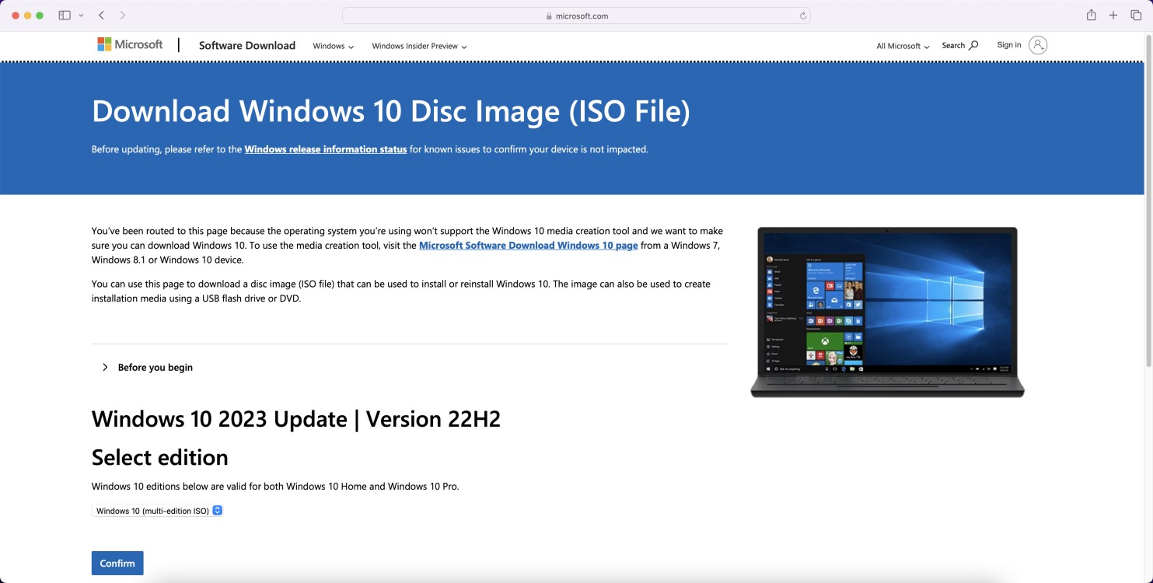Image resolution: width=1153 pixels, height=583 pixels.
Task: Open a new tab with plus
Action: pos(1113,16)
